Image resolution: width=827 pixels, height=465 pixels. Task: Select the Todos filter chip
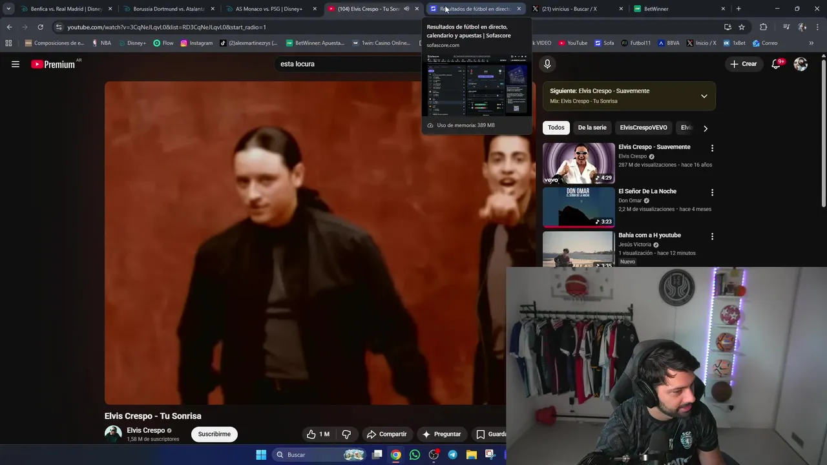point(556,128)
